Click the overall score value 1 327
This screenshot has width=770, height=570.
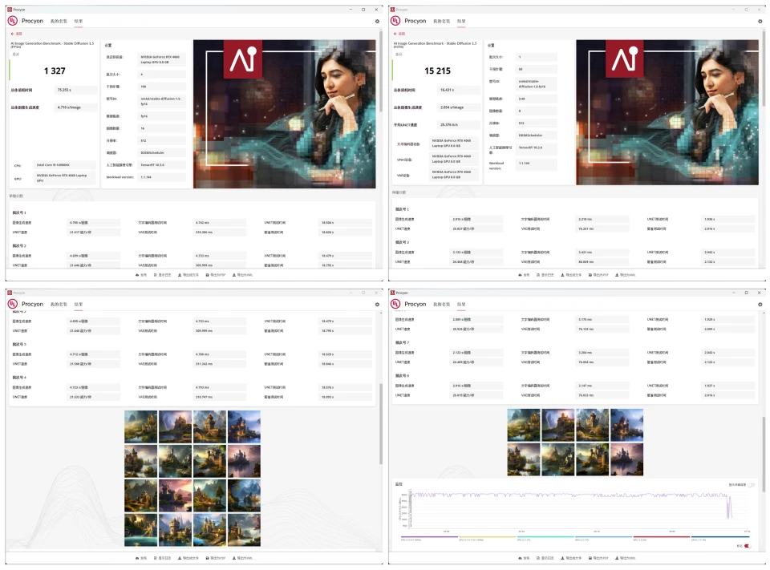pyautogui.click(x=55, y=71)
